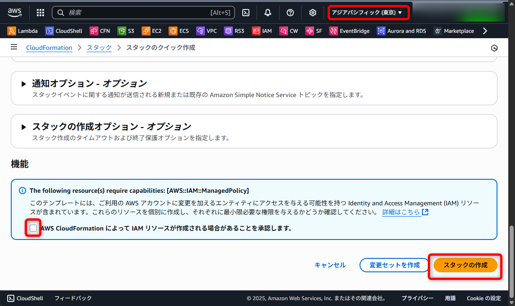
Task: Open the AWS services grid menu
Action: (x=40, y=13)
